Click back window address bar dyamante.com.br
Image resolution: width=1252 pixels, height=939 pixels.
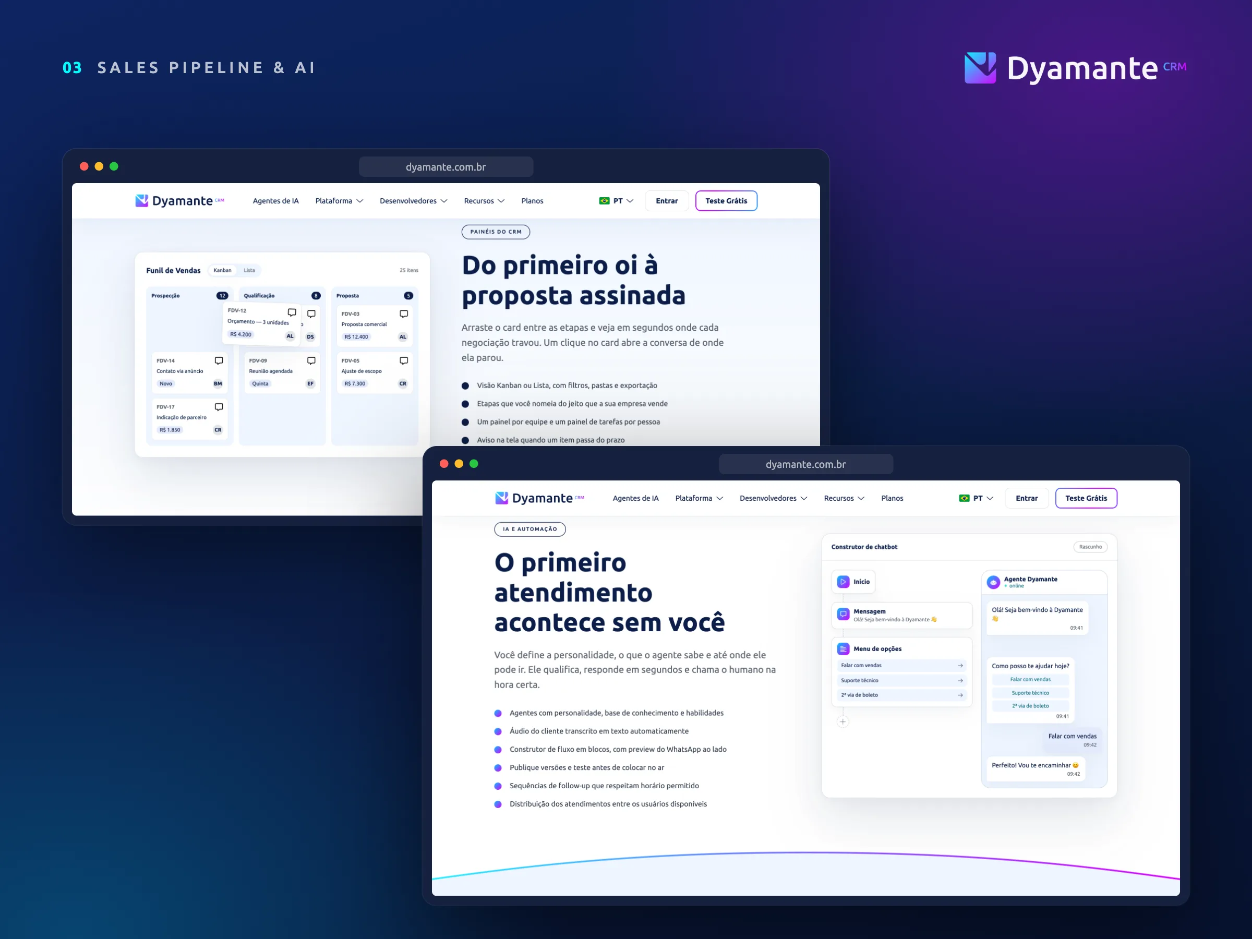446,167
